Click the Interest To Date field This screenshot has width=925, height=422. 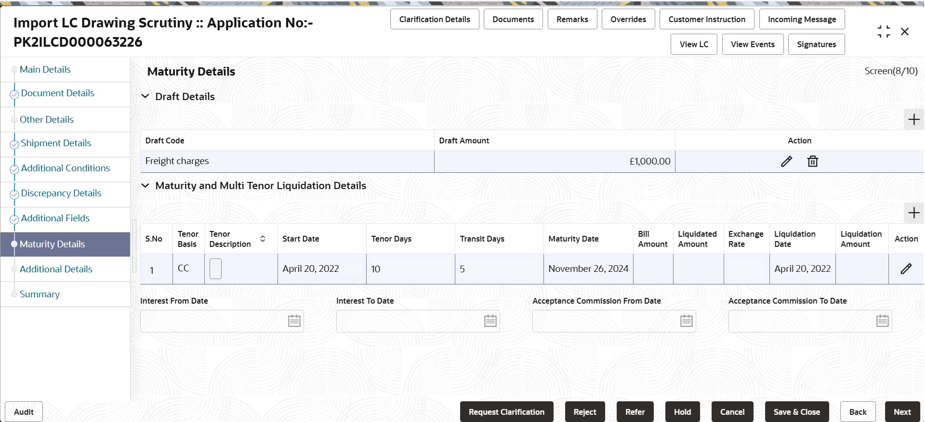point(418,321)
